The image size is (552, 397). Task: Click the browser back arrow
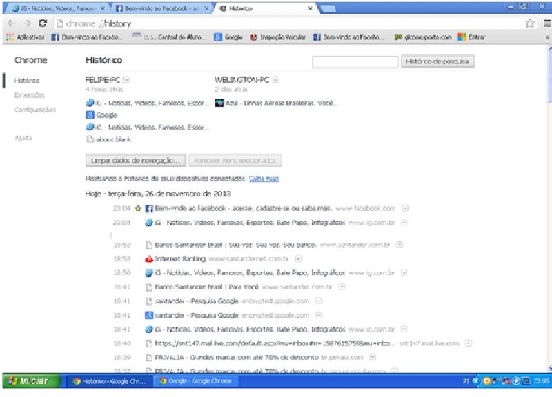pos(11,23)
